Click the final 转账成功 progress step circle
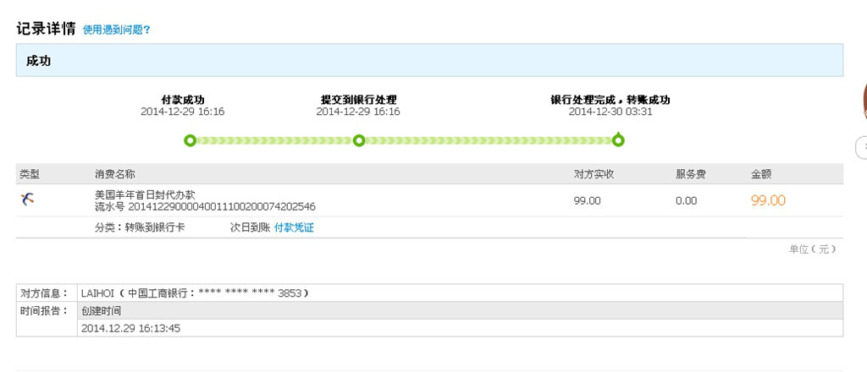The width and height of the screenshot is (867, 372). (x=618, y=140)
